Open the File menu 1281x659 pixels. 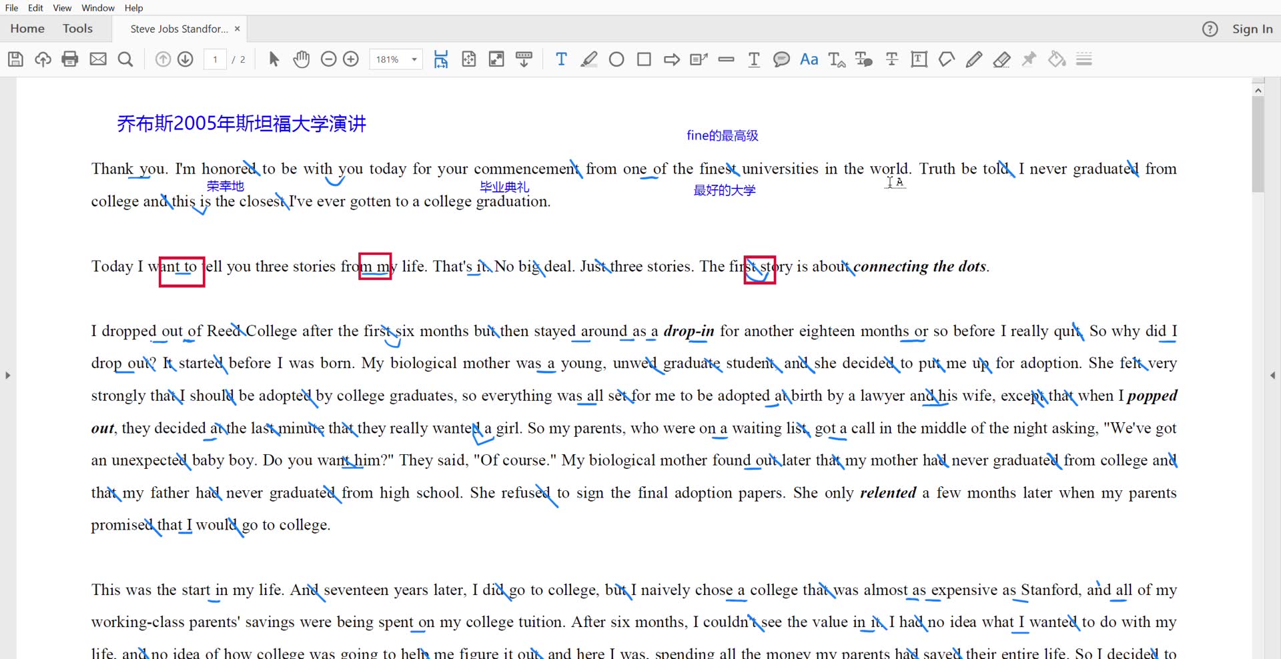pos(11,8)
